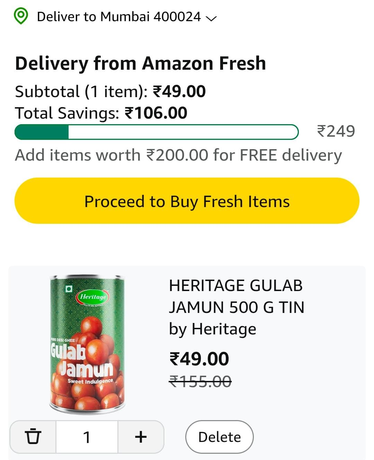Open the HERITAGE GULAB JAMUN 500 G TIN title
Viewport: 374px width, 460px height.
pyautogui.click(x=236, y=296)
